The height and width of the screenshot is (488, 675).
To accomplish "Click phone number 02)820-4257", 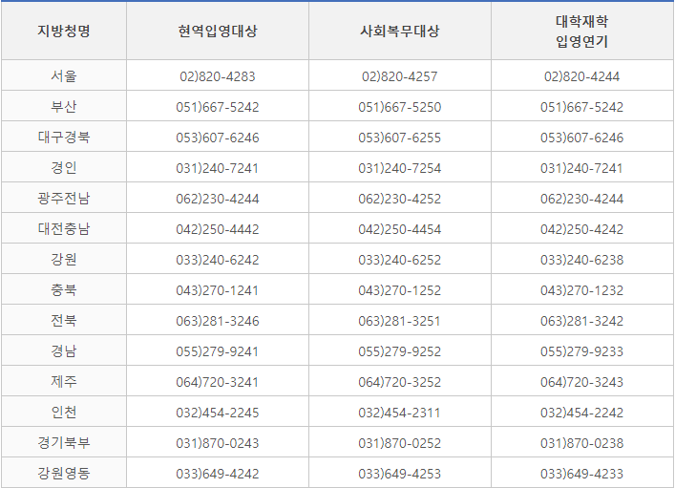I will coord(399,76).
